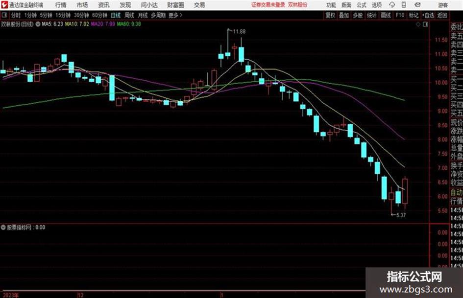Open the 财富圈 menu
Screen dimensions: 463x298
[x=175, y=5]
